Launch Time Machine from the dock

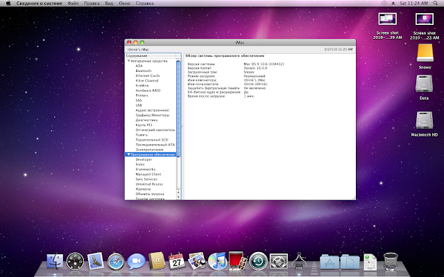coord(257,262)
